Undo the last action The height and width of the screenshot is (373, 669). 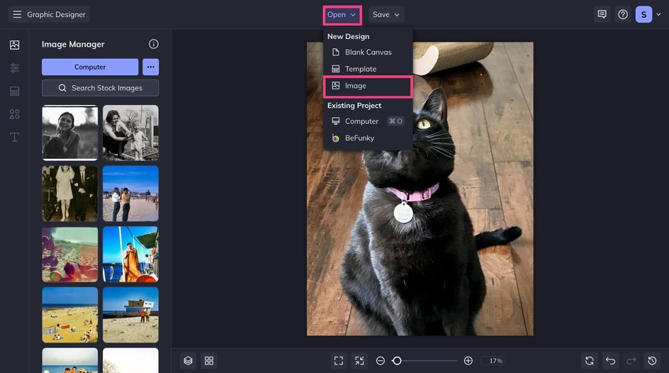click(611, 361)
